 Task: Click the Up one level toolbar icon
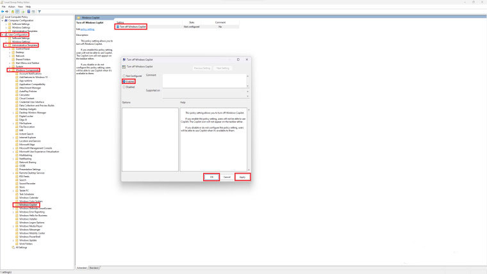pyautogui.click(x=12, y=12)
